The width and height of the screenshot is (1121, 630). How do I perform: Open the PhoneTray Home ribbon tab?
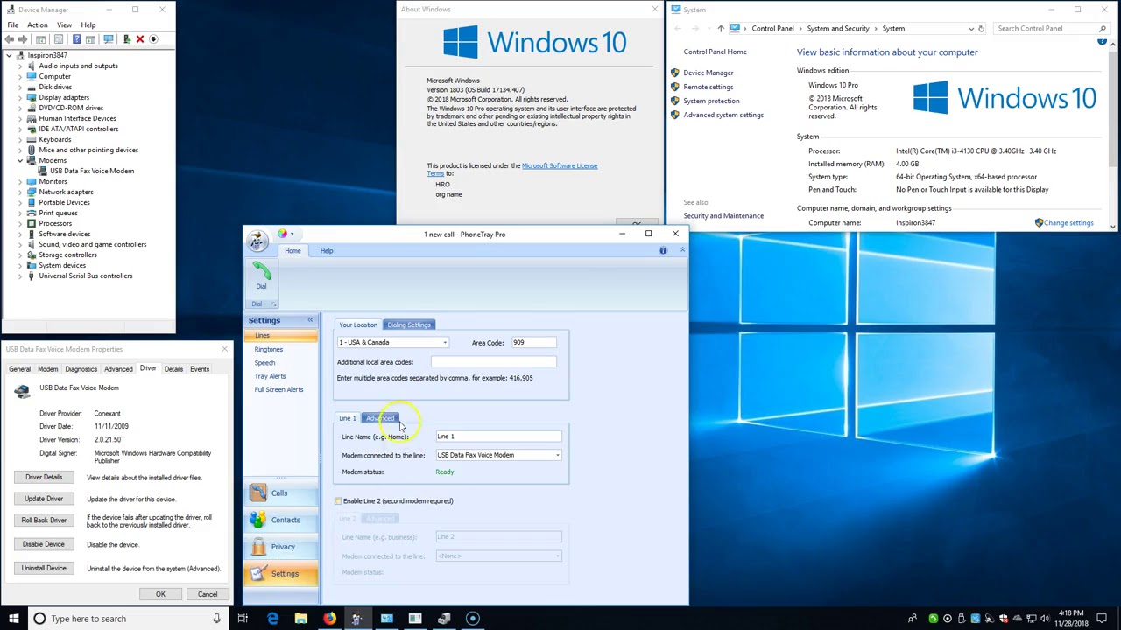click(293, 251)
